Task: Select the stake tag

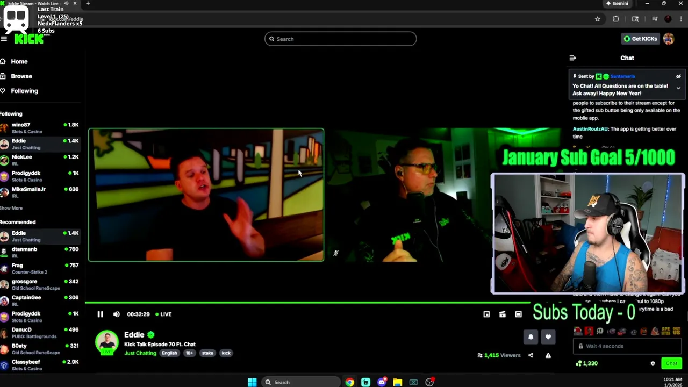Action: (207, 353)
